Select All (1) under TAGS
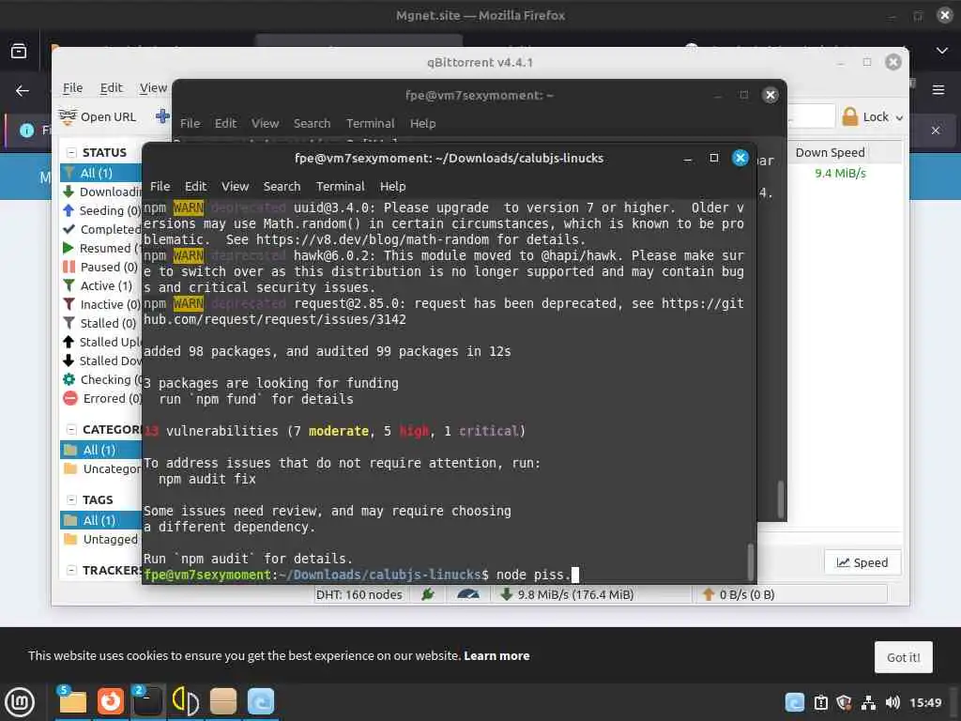The width and height of the screenshot is (961, 721). 101,520
